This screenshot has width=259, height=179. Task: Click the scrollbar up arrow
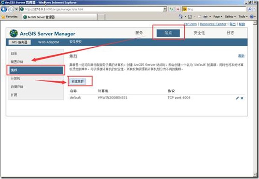tap(255, 23)
